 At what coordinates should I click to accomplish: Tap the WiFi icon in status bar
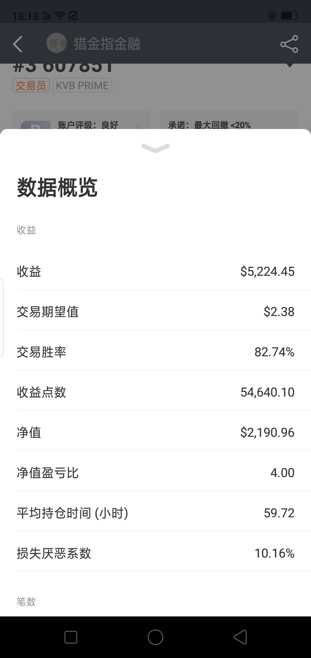[60, 16]
